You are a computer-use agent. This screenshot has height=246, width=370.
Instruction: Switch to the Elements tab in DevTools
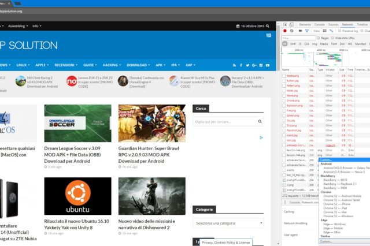(305, 25)
